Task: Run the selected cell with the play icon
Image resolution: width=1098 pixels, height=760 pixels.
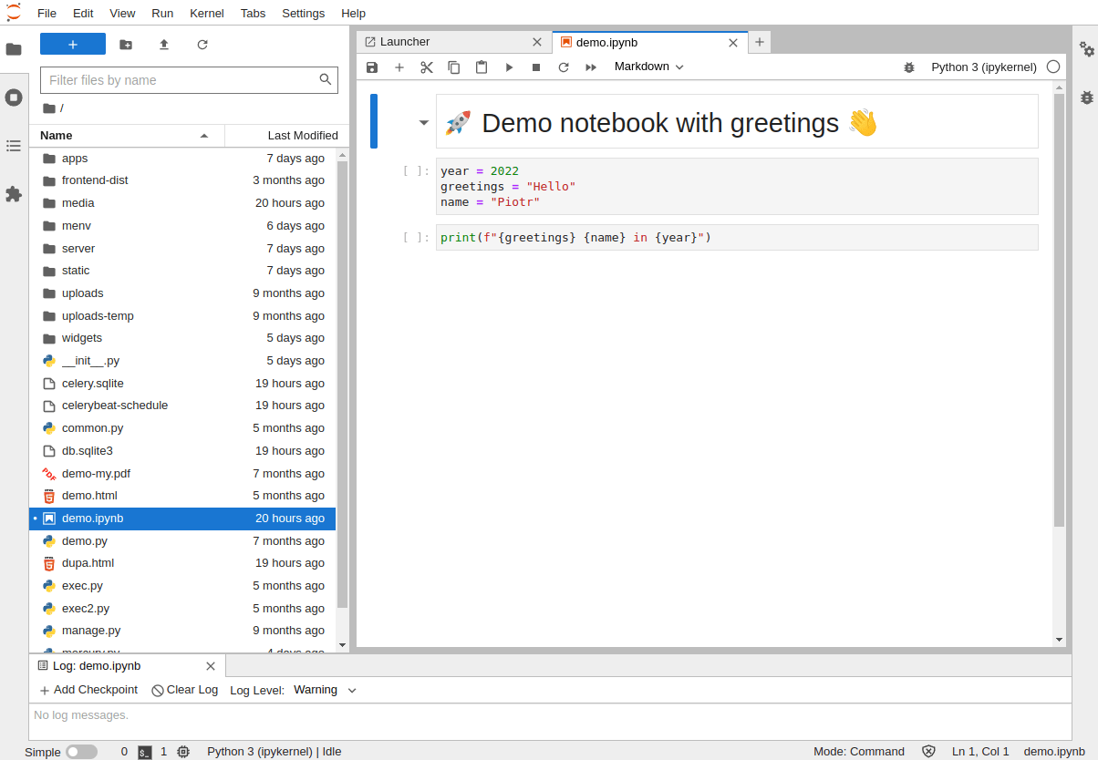Action: [x=509, y=67]
